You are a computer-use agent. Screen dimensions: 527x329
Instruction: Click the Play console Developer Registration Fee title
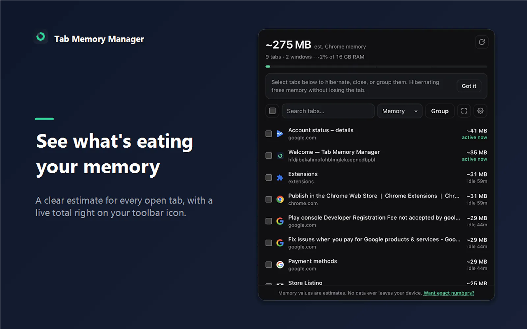point(374,217)
